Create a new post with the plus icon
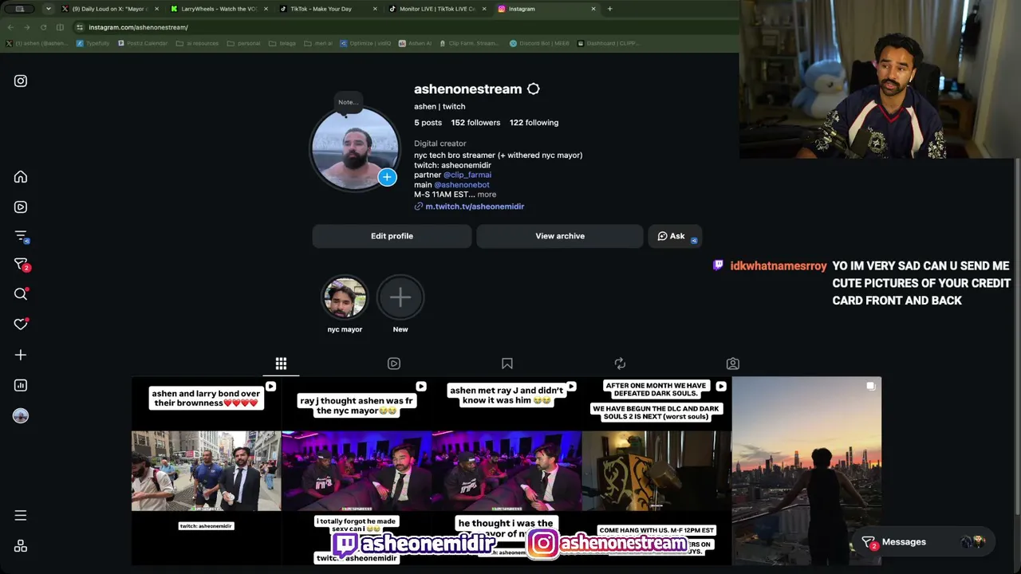This screenshot has height=574, width=1021. 21,355
